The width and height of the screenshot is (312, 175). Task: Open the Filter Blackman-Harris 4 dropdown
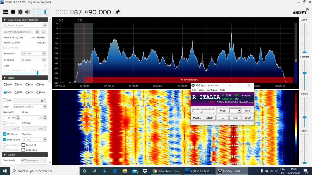45,107
